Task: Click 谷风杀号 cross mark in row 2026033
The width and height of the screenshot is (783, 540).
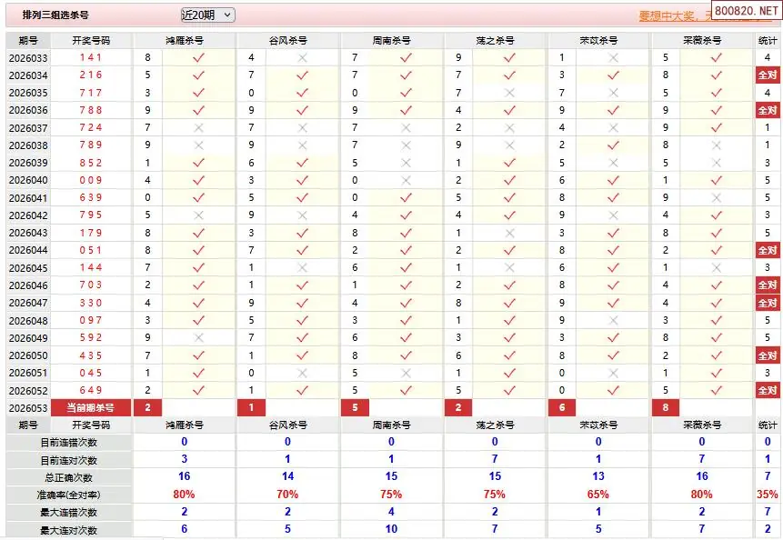Action: click(302, 58)
